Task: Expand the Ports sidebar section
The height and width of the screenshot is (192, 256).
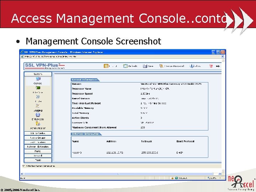Action: click(x=38, y=151)
